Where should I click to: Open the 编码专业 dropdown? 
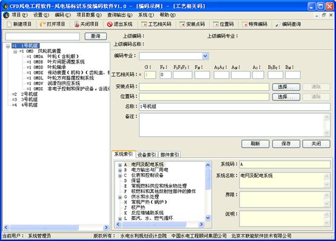point(205,56)
